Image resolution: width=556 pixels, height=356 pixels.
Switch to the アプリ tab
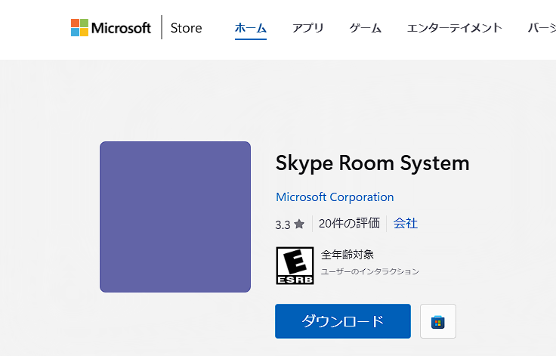click(x=308, y=28)
